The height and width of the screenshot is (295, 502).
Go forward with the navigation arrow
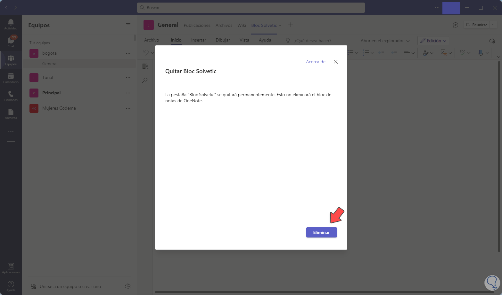15,7
